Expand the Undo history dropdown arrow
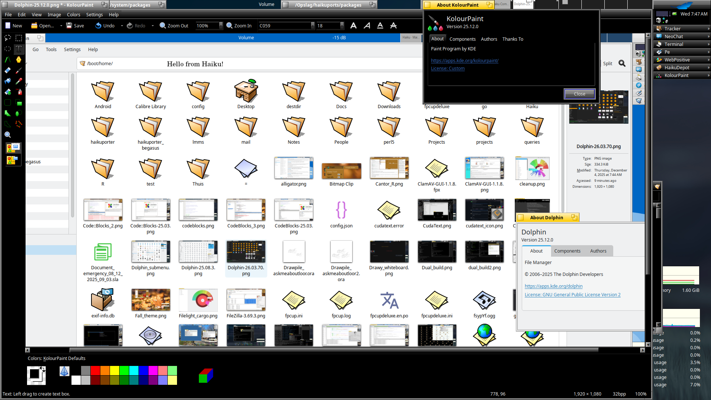 (x=122, y=26)
